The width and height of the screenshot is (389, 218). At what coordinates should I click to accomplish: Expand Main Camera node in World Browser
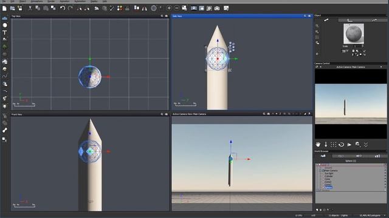[320, 171]
